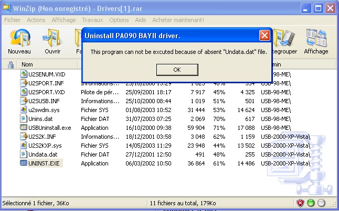The height and width of the screenshot is (211, 339).
Task: Click OK in the uninstall error dialog
Action: pyautogui.click(x=177, y=70)
